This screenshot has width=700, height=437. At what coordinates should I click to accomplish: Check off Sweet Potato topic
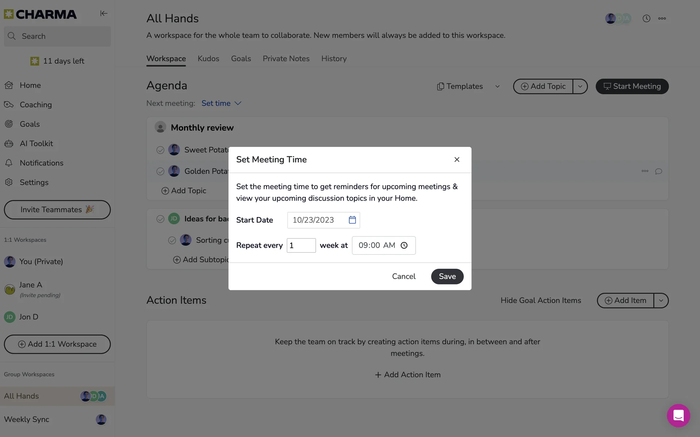(x=160, y=150)
